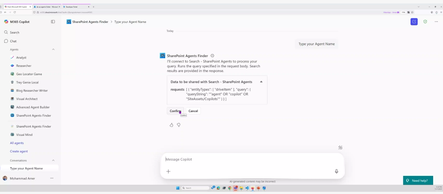Screen dimensions: 443x194
Task: Open account options next to Mohammad Amer
Action: coord(52,178)
